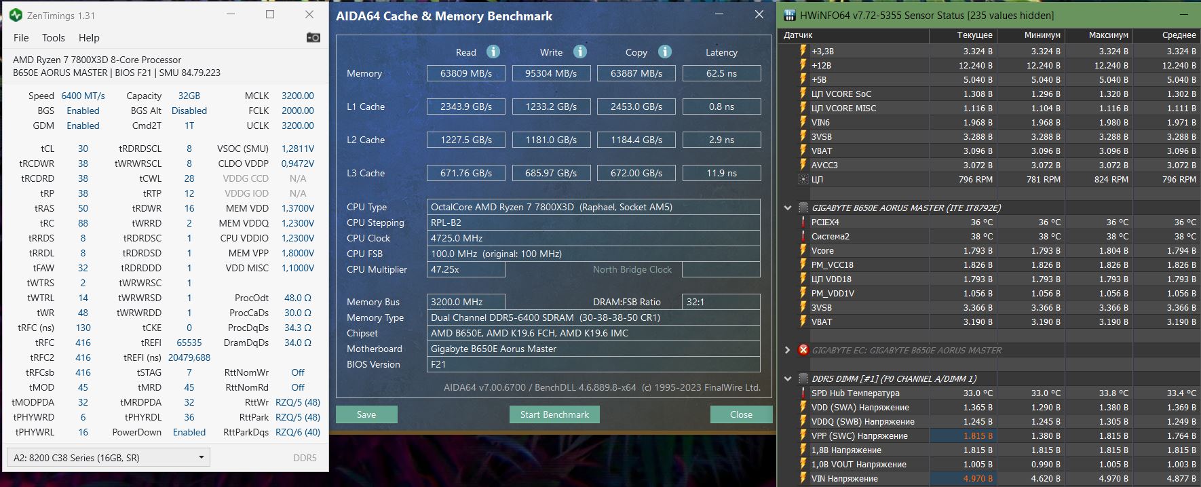
Task: Click the L1 Cache Read 2343.9 GB/s field
Action: pos(466,106)
